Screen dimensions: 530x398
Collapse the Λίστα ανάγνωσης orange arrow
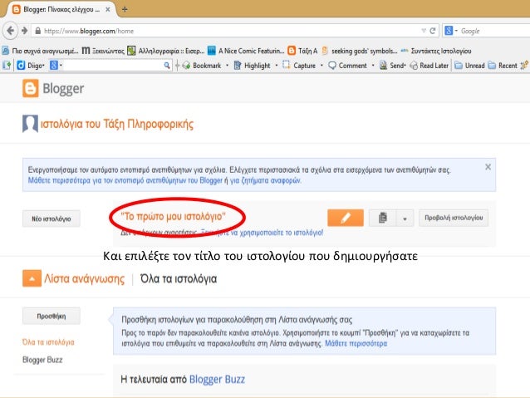32,278
